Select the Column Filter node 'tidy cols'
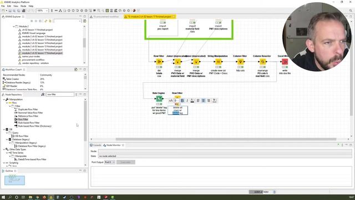 coord(240,62)
